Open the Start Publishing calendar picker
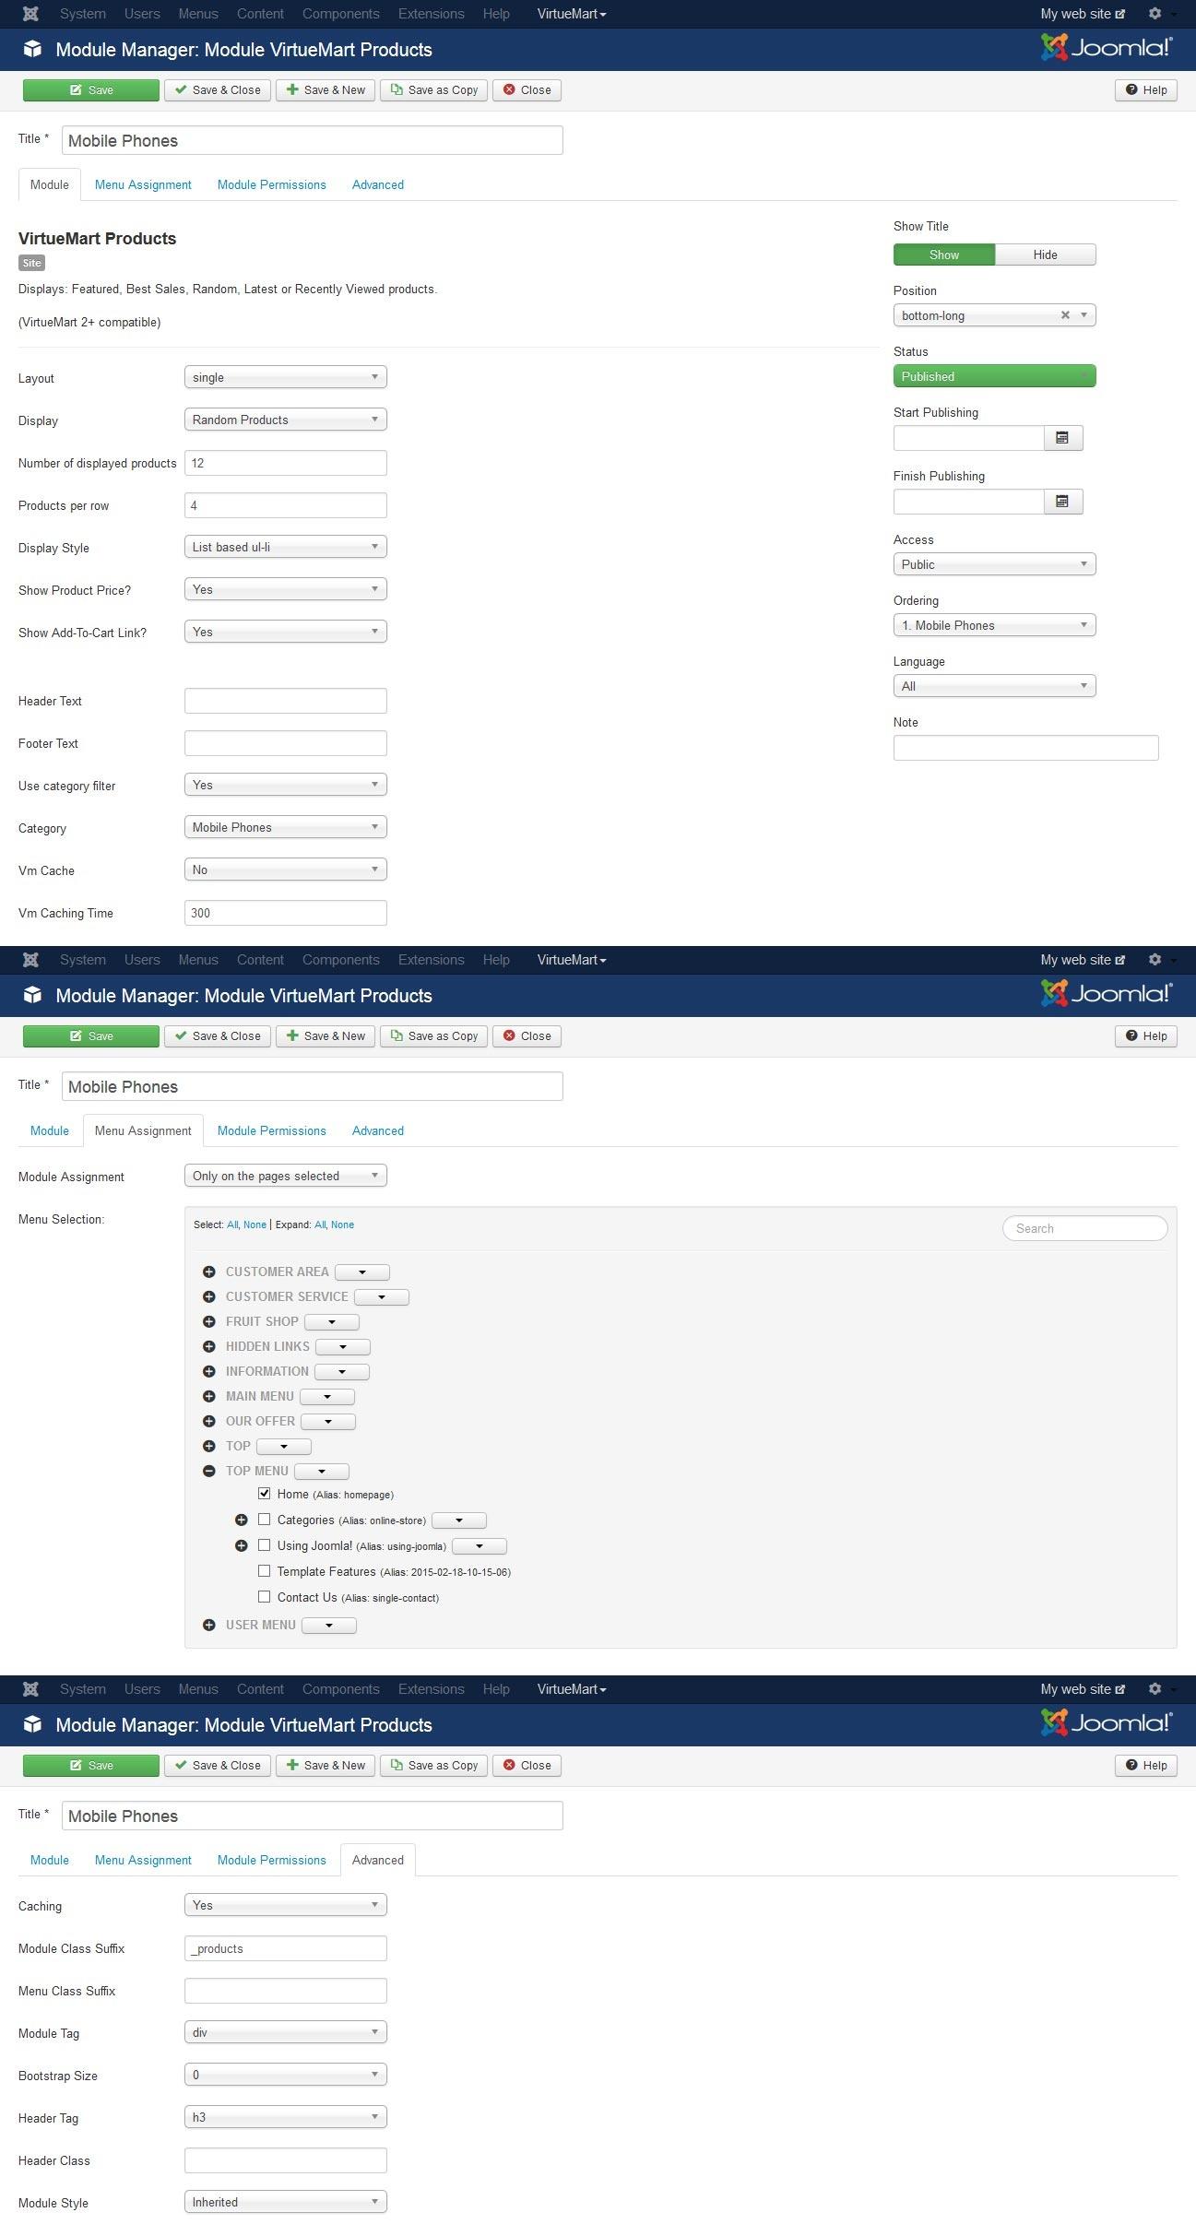This screenshot has width=1196, height=2236. [x=1062, y=438]
